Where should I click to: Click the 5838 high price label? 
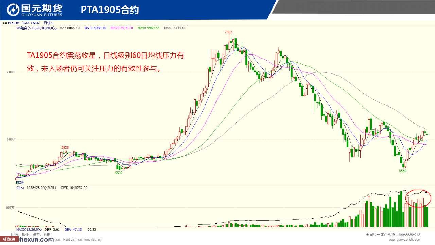(65, 148)
